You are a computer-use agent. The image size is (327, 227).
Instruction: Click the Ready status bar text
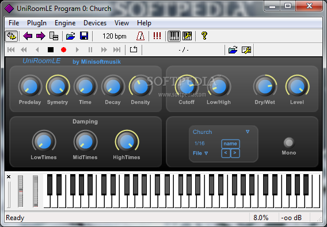click(15, 218)
